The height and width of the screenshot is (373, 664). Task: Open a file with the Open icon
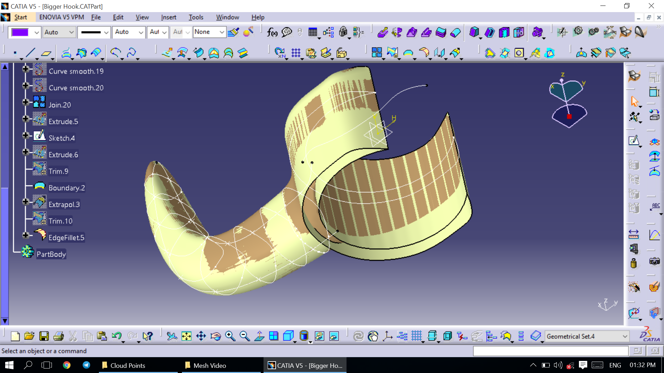click(x=29, y=336)
